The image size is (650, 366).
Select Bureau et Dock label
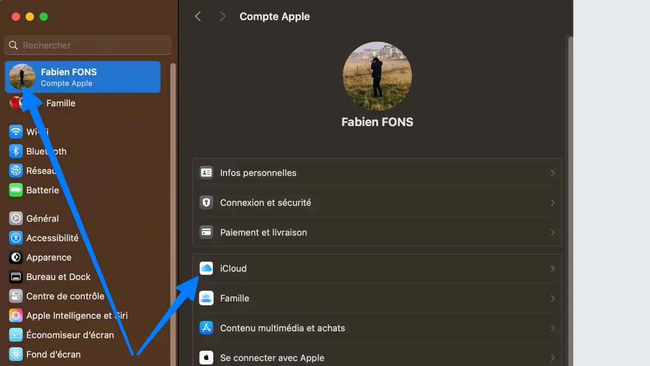click(x=58, y=277)
